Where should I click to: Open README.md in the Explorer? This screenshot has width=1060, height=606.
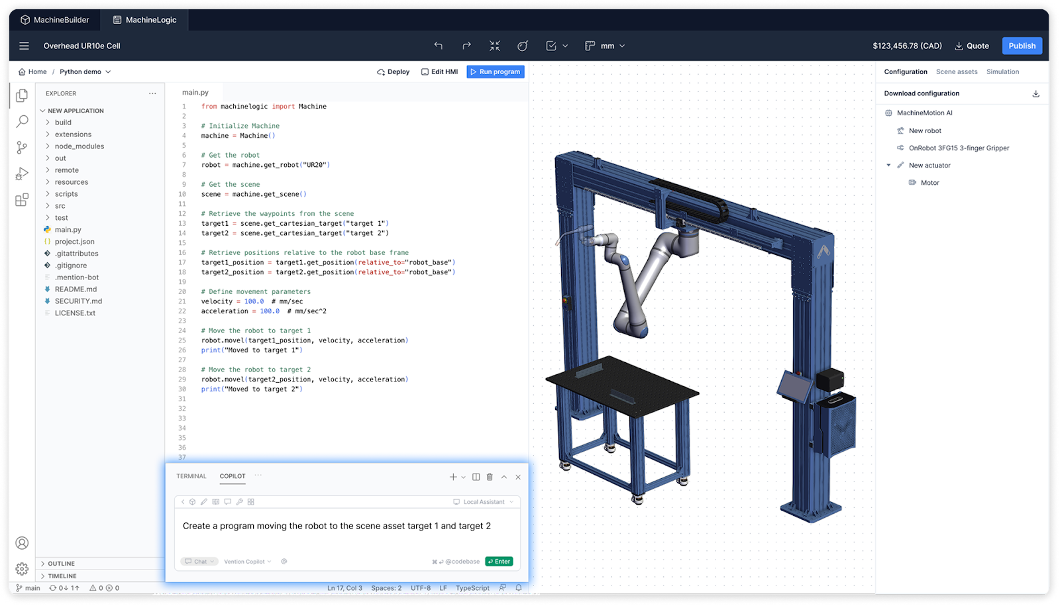76,289
